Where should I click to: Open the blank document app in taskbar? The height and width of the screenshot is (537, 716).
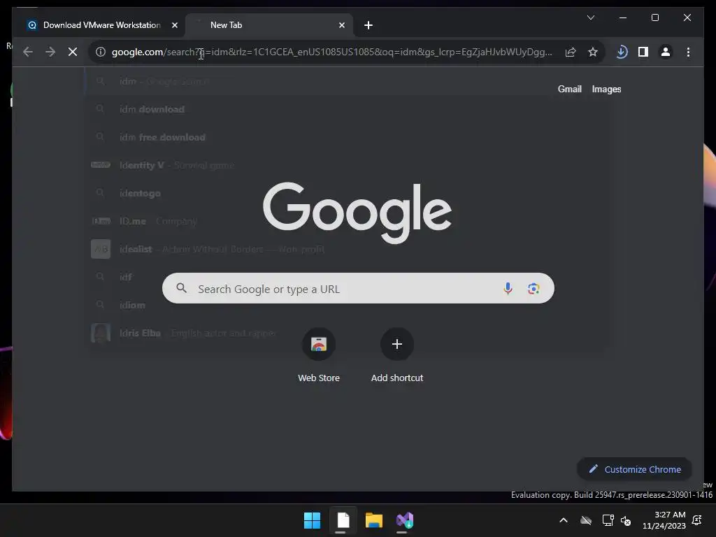[x=343, y=520]
